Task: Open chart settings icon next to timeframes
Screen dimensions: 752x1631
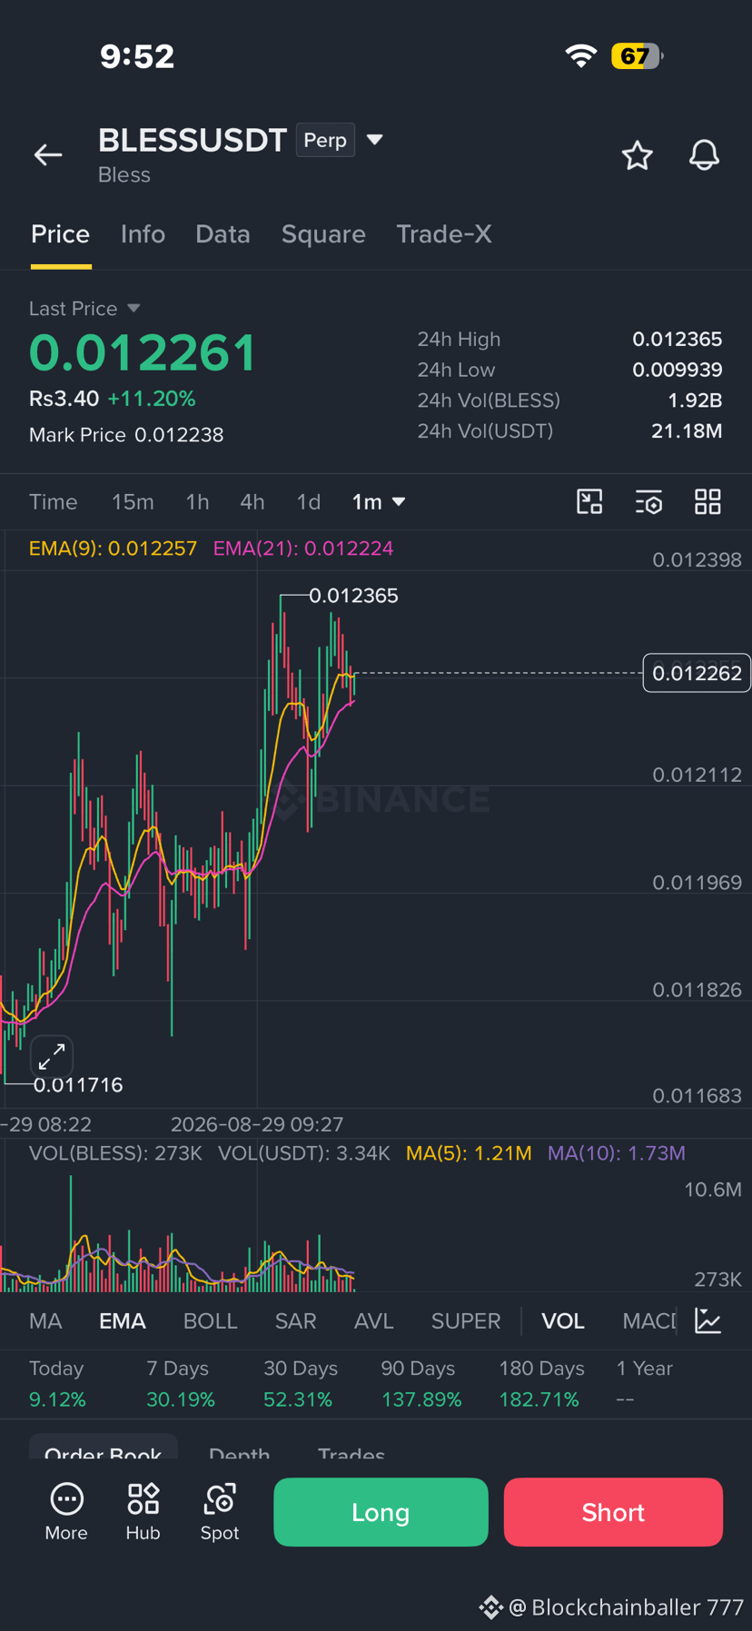Action: tap(648, 501)
